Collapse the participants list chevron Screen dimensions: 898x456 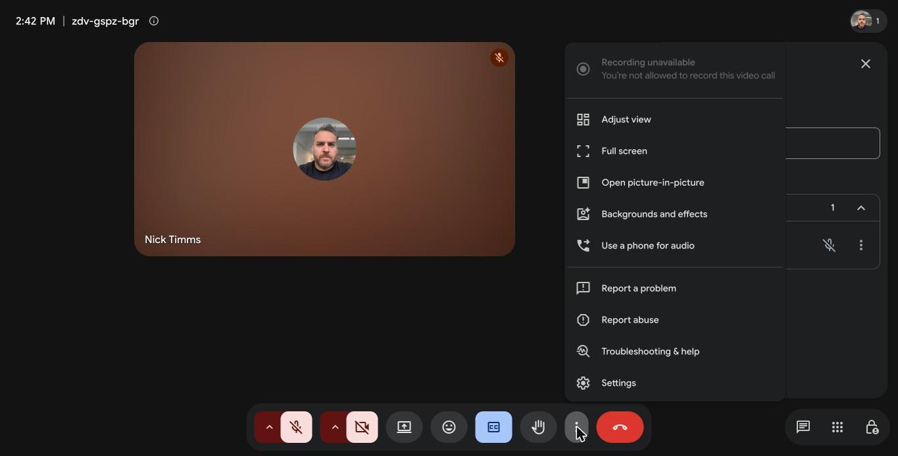(861, 208)
